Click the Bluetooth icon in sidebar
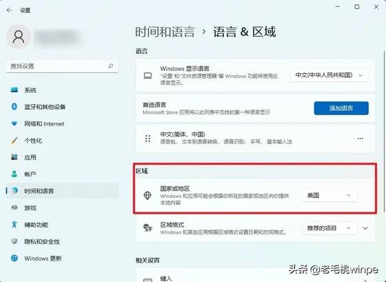The height and width of the screenshot is (282, 386). point(14,106)
